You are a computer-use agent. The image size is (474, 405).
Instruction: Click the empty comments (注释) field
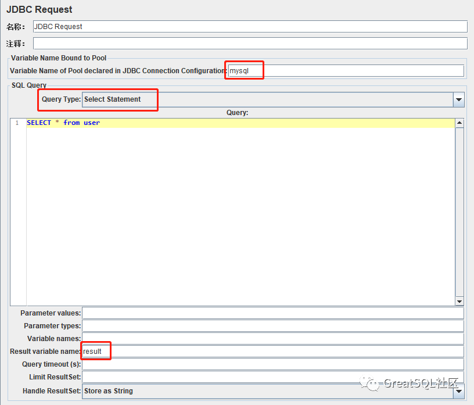point(250,44)
